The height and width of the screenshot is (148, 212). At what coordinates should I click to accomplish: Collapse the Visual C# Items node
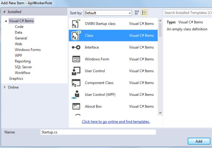(x=6, y=21)
